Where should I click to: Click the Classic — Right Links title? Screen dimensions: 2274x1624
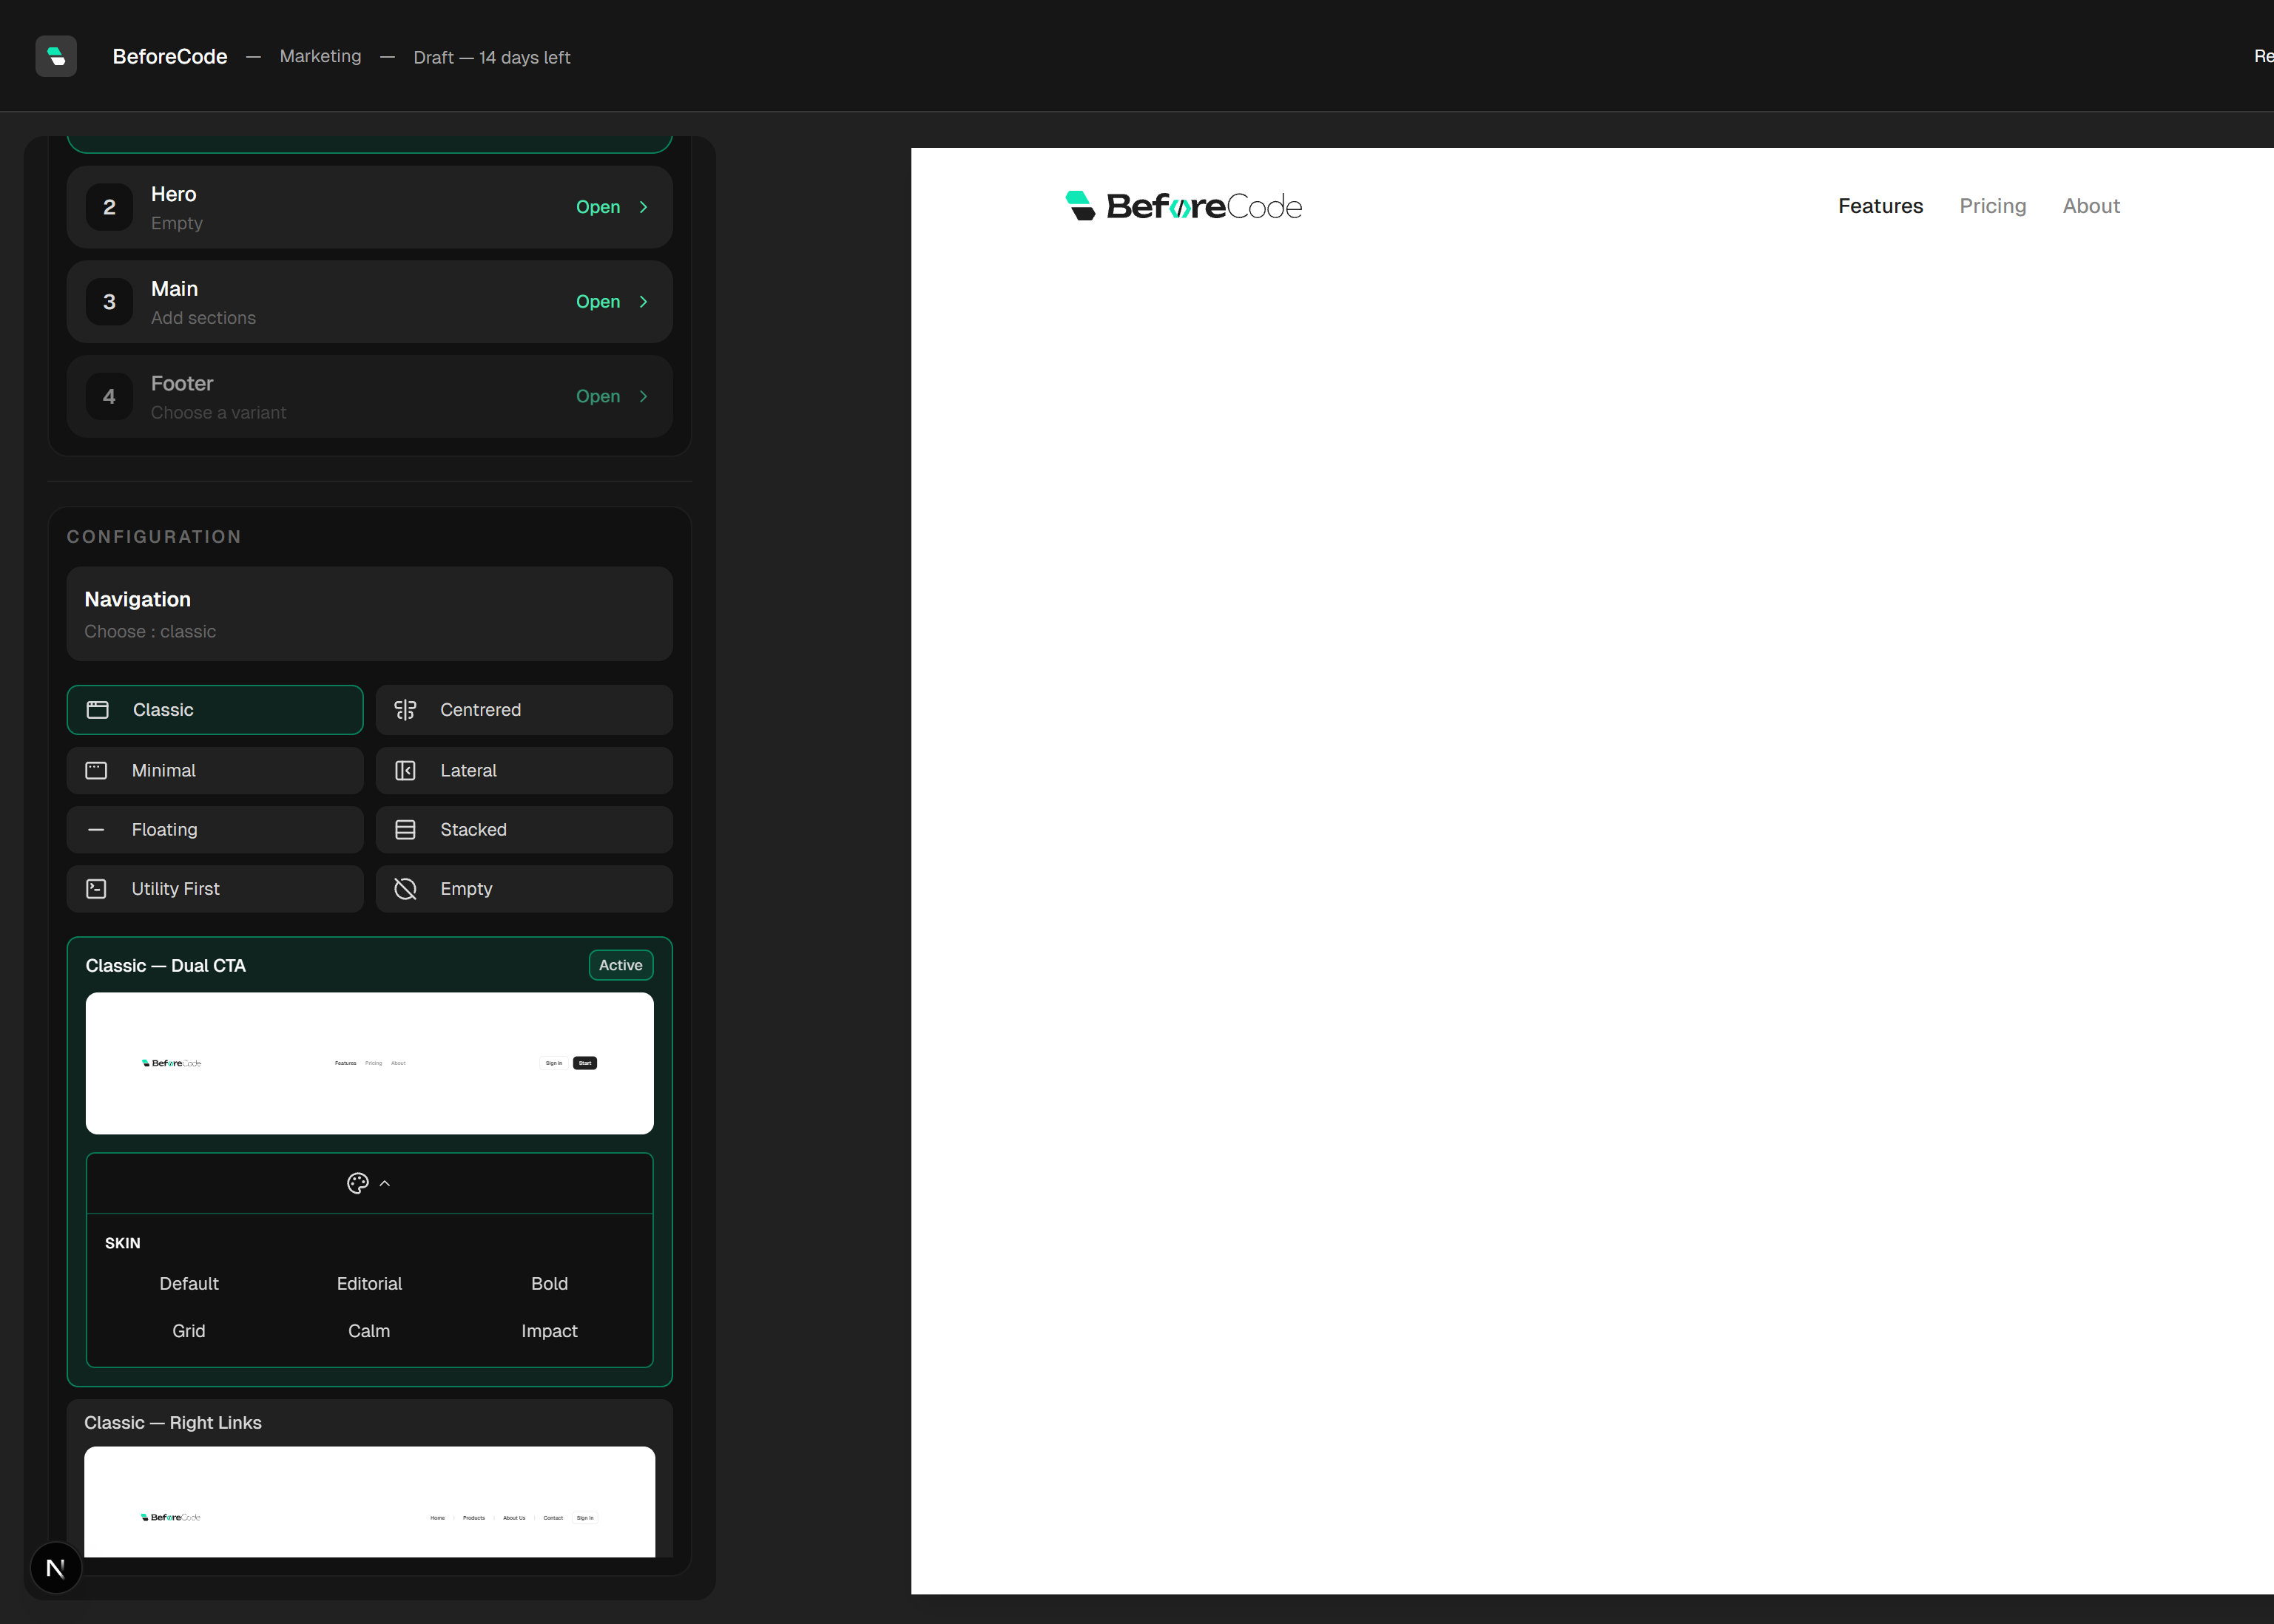(173, 1423)
